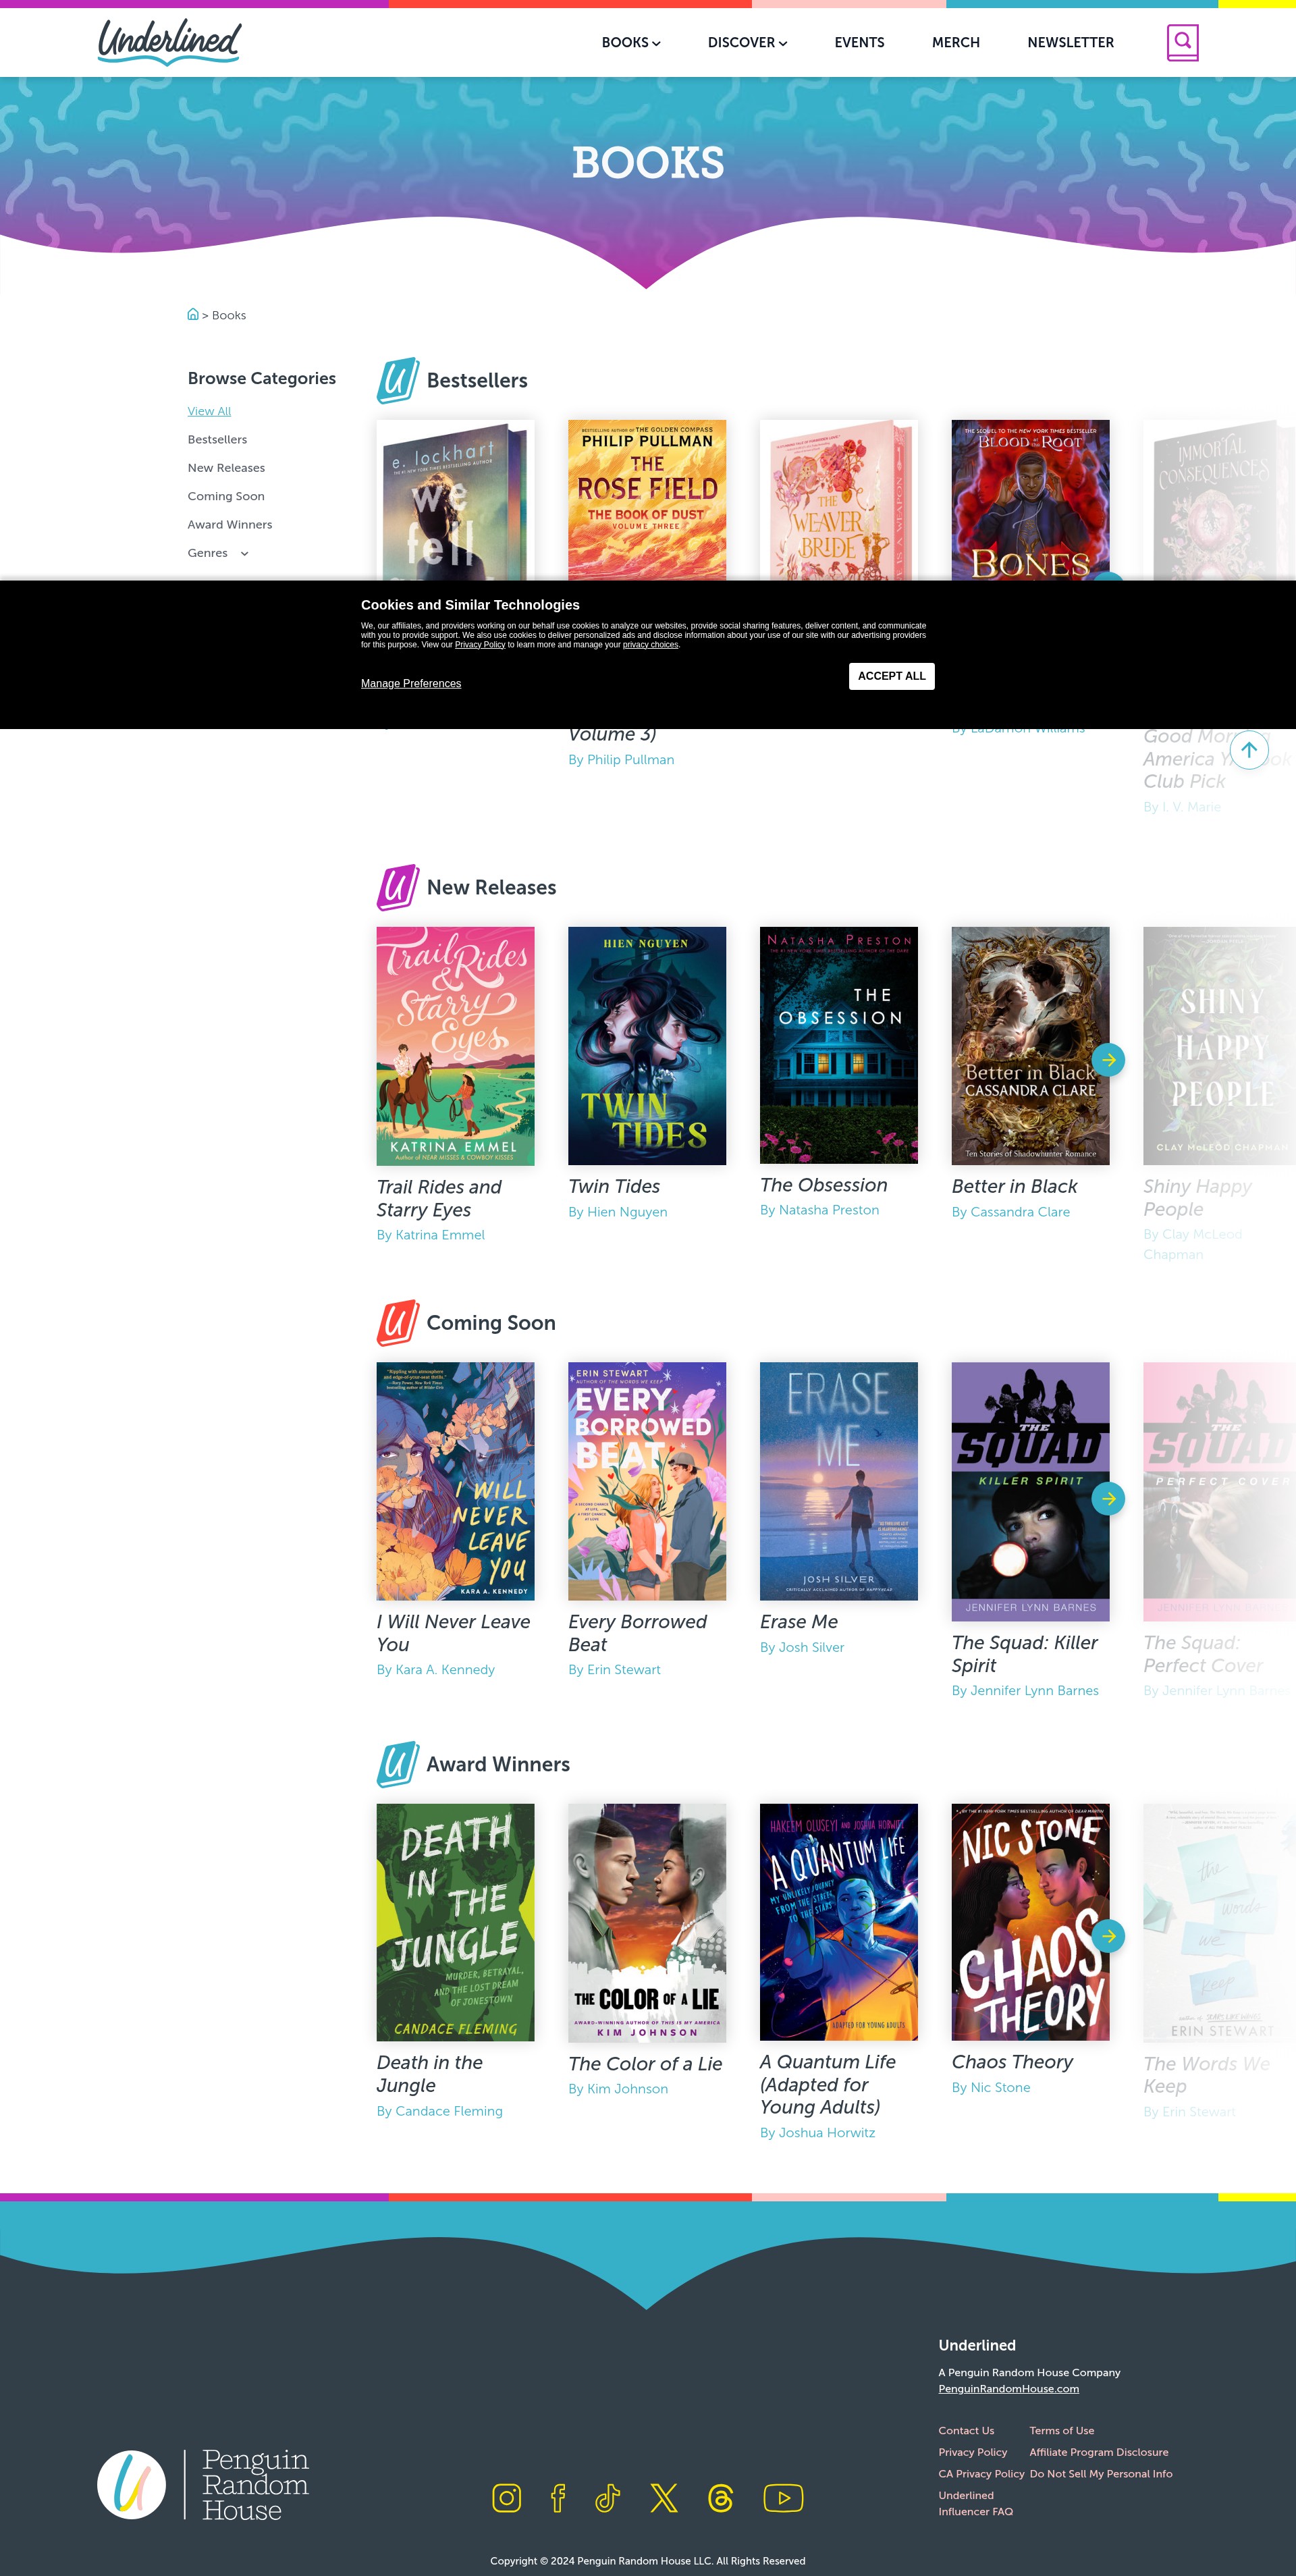Screen dimensions: 1296x2576
Task: Open Contact Us footer link
Action: tap(966, 2431)
